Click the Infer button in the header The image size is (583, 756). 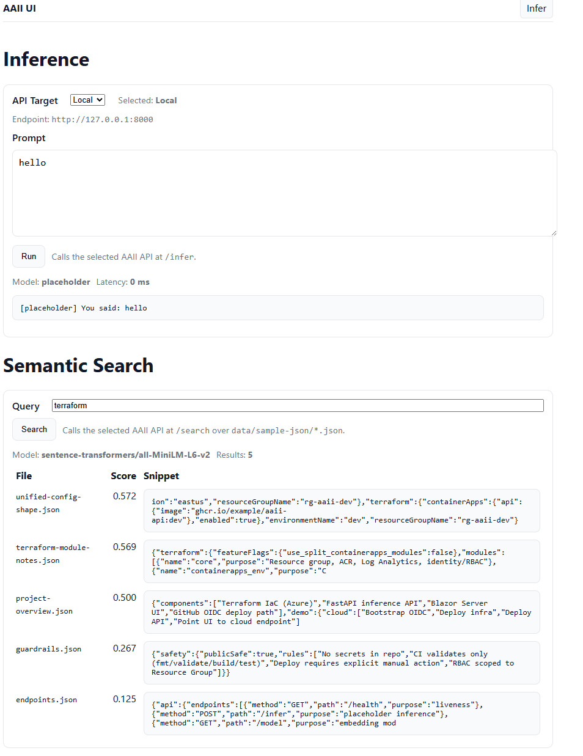click(536, 9)
